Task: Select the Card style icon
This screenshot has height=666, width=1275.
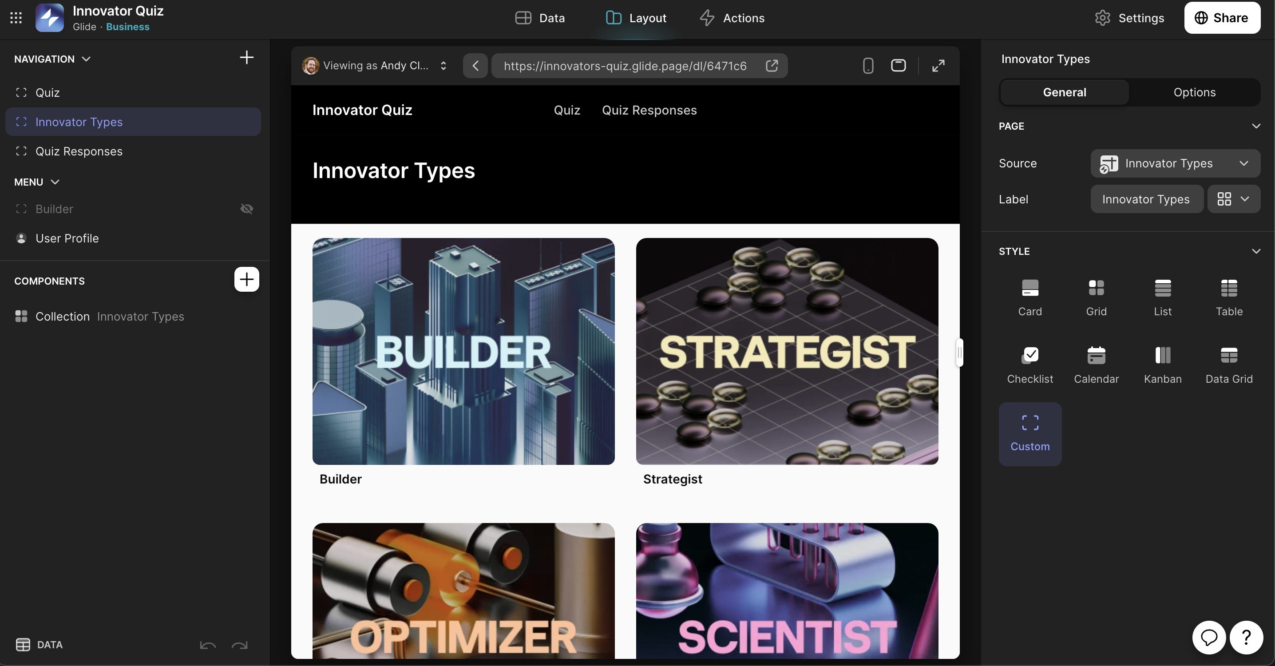Action: pos(1030,297)
